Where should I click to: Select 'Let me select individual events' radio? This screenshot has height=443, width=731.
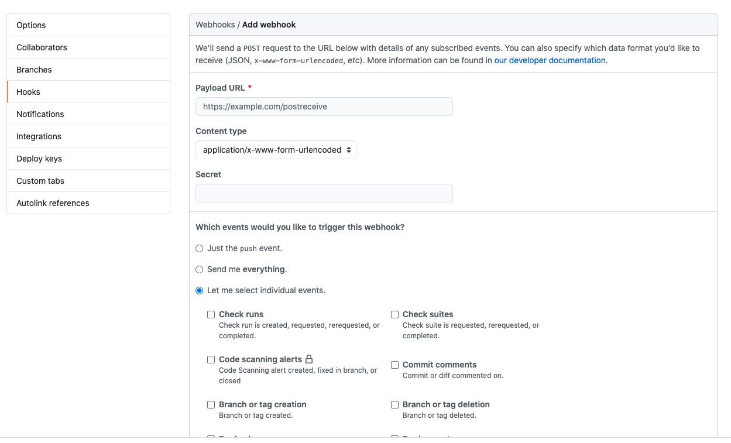tap(200, 291)
